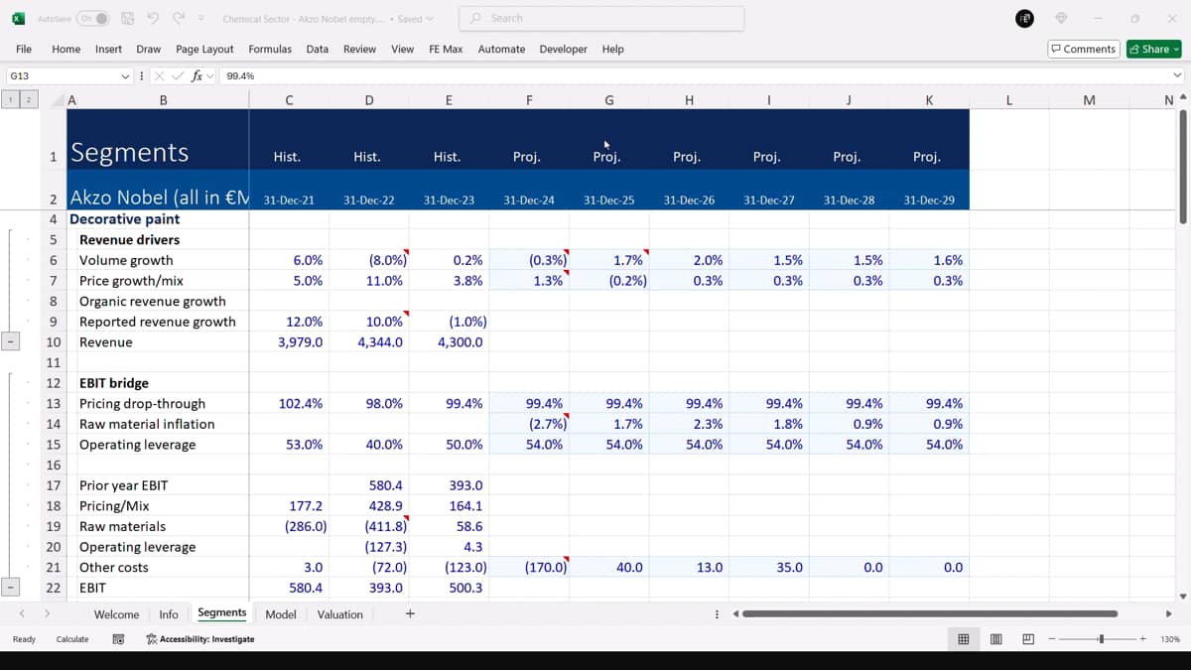Click the Save icon in title bar
Image resolution: width=1191 pixels, height=670 pixels.
tap(128, 19)
